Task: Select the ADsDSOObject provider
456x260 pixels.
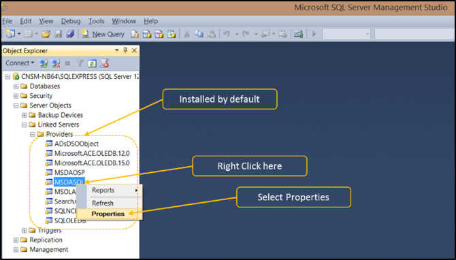Action: coord(76,144)
